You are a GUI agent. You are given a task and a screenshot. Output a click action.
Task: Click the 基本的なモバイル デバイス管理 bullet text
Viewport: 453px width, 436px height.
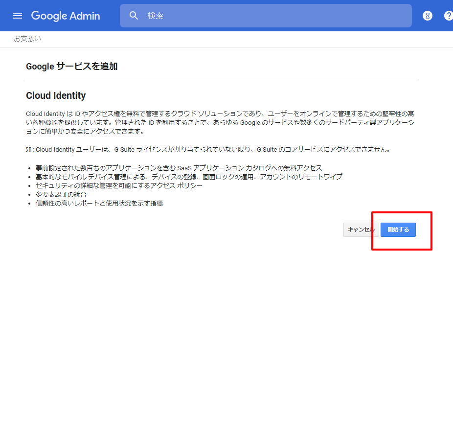(189, 177)
